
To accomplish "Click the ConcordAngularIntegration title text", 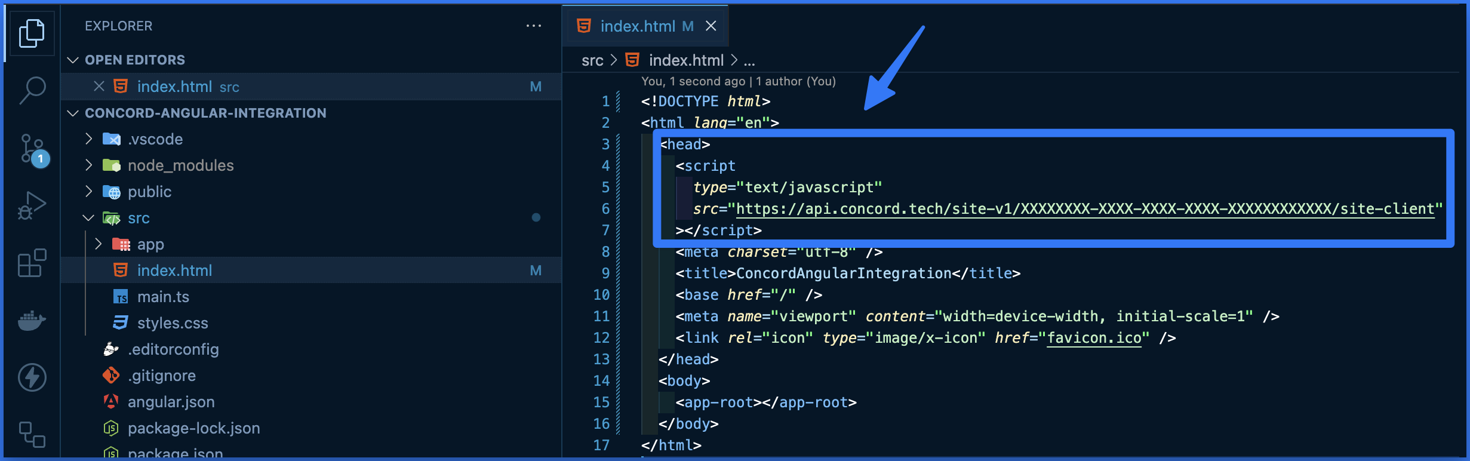I will [844, 273].
